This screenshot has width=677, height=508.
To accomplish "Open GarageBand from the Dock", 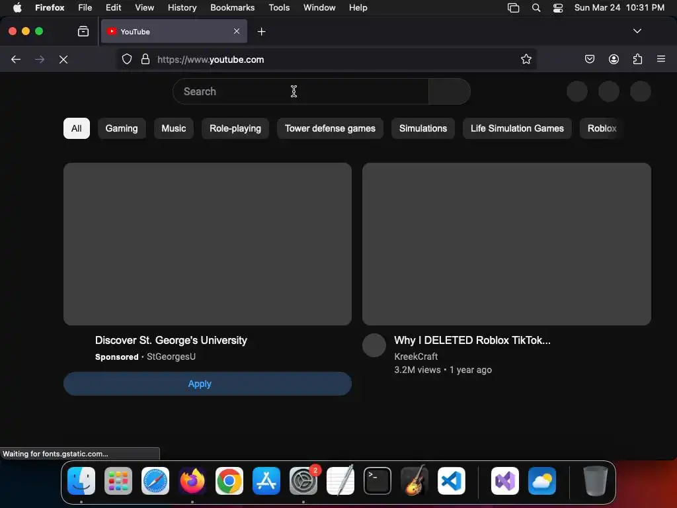I will point(415,481).
